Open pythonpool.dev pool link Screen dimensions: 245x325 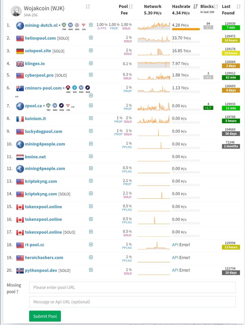point(41,270)
